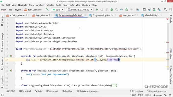Open the Profile app gauge icon
This screenshot has width=173, height=97.
point(122,10)
